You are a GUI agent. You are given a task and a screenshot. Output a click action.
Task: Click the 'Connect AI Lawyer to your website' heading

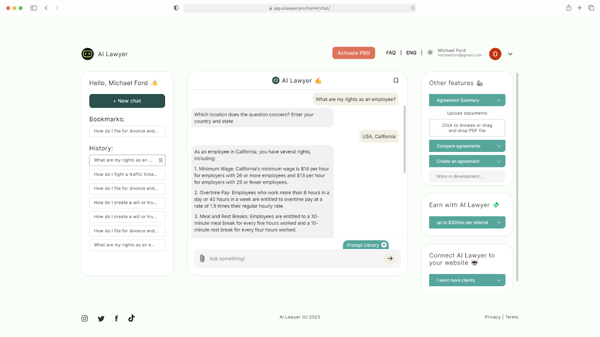462,259
